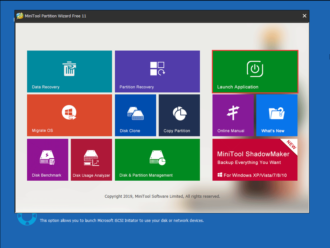Select the Disk Benchmark drive icon
Viewport: 330px width, 248px height.
tap(47, 158)
